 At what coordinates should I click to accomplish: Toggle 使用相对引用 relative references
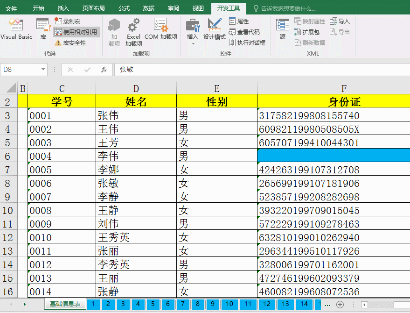pos(76,32)
